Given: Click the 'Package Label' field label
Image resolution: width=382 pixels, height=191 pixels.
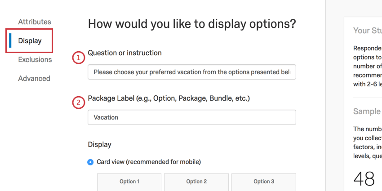Looking at the screenshot, I should 169,98.
